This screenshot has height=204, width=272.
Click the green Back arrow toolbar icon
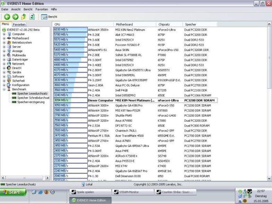(x=7, y=17)
